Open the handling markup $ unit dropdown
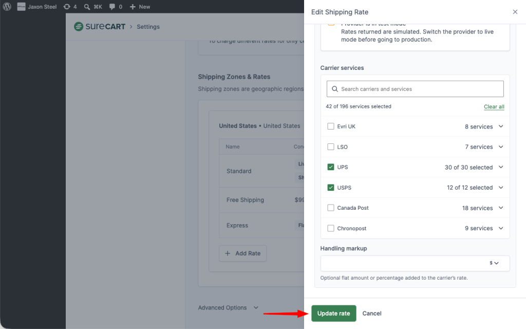Image resolution: width=526 pixels, height=329 pixels. click(x=494, y=263)
